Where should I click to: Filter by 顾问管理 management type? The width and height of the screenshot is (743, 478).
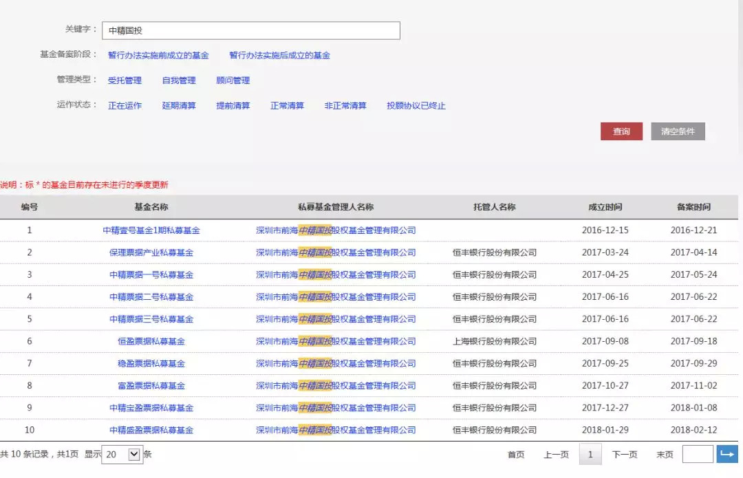(233, 80)
